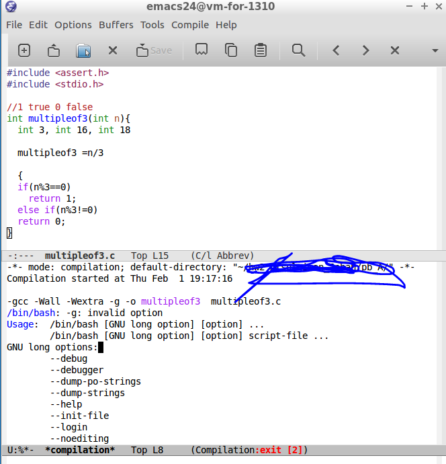Click the New File toolbar icon
The image size is (446, 464).
point(24,50)
